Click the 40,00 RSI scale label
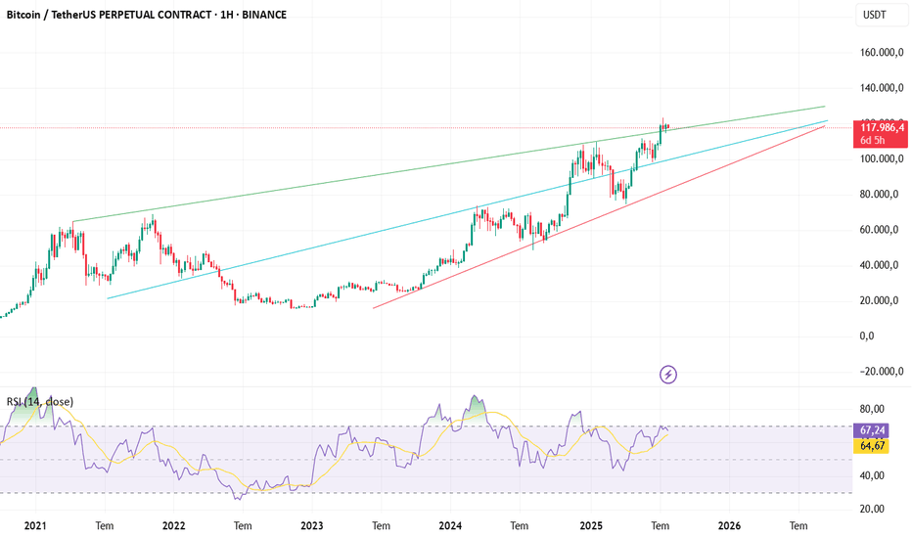 tap(872, 475)
